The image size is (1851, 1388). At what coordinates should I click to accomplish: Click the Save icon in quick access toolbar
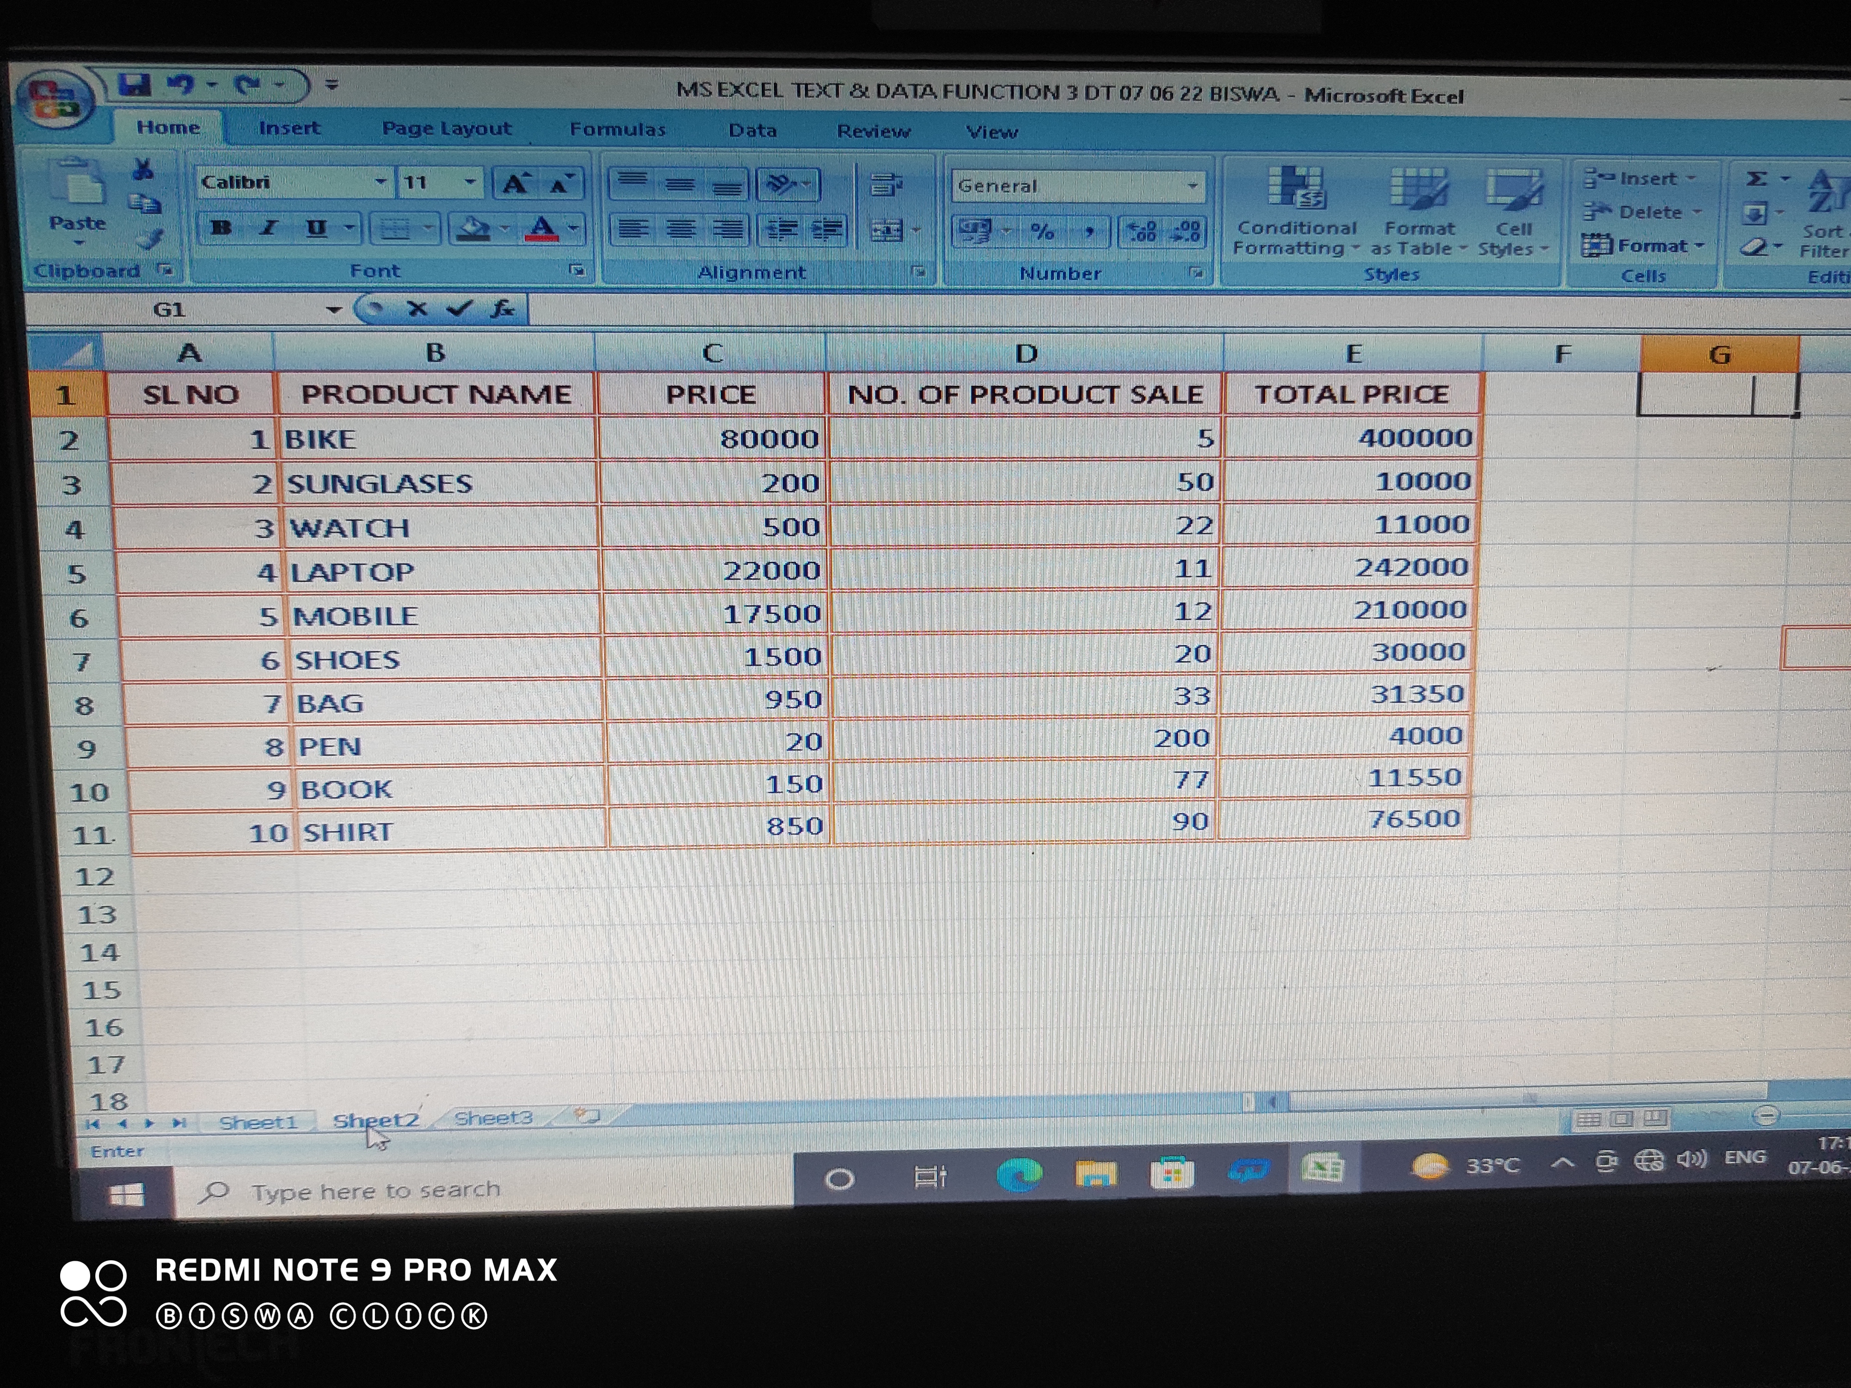134,85
